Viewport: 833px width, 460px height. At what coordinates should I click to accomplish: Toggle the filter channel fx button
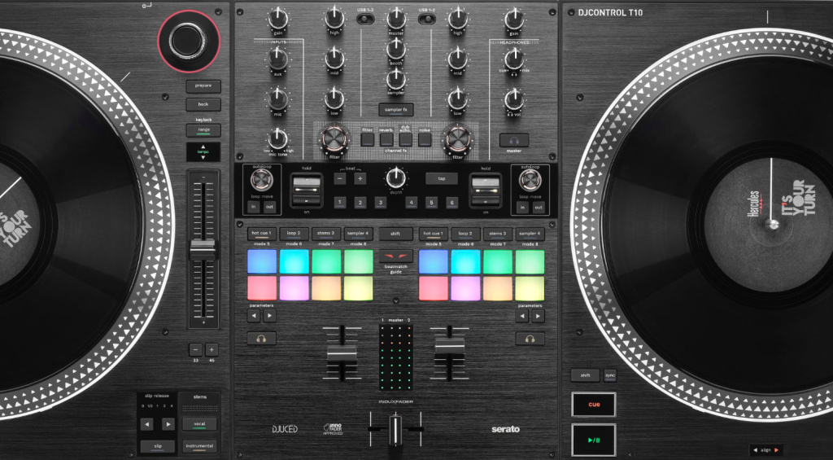[368, 140]
